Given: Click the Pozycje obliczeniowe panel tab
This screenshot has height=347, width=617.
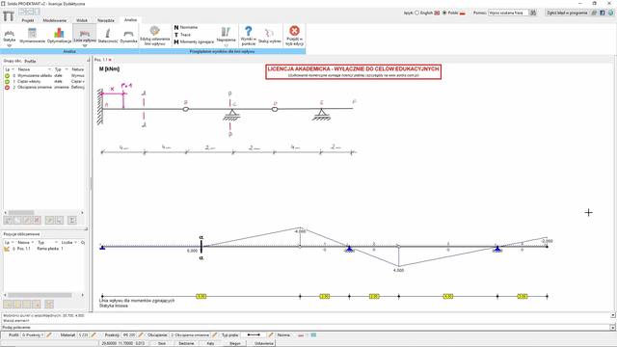Looking at the screenshot, I should pyautogui.click(x=21, y=234).
